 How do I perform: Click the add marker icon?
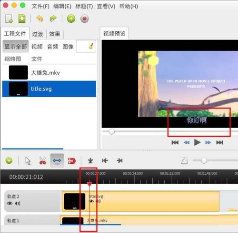click(x=90, y=160)
